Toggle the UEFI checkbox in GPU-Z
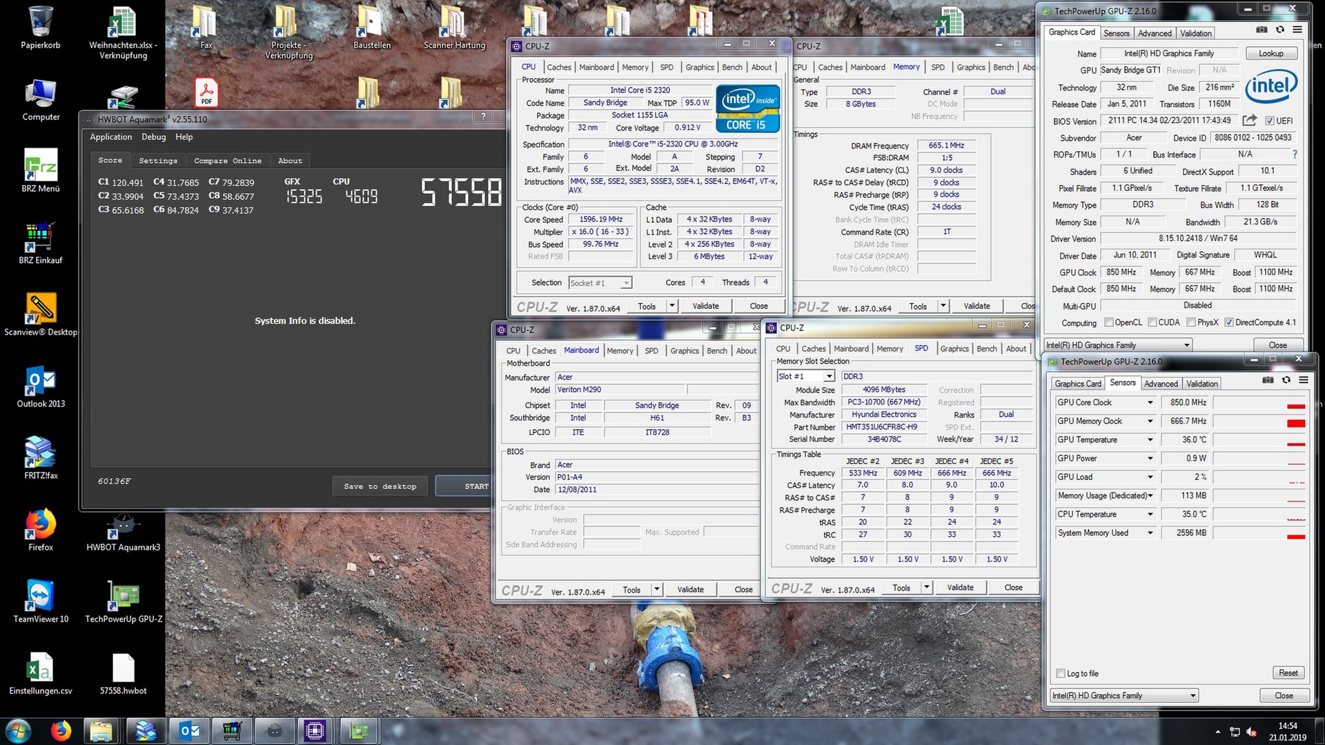 click(x=1269, y=121)
